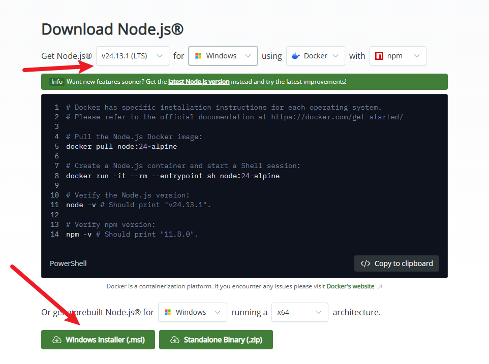Click the '# Create a Node.js container' comment line
Viewport: 489px width, 364px height.
click(x=183, y=166)
